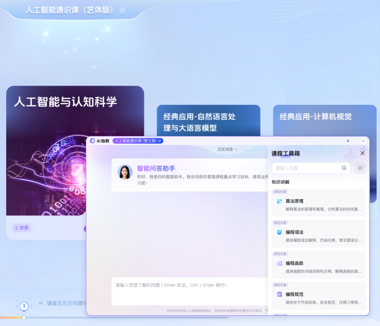Click the 编程规范 description text

coord(324,302)
